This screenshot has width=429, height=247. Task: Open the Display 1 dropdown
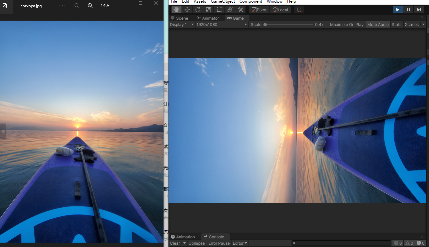tap(182, 25)
